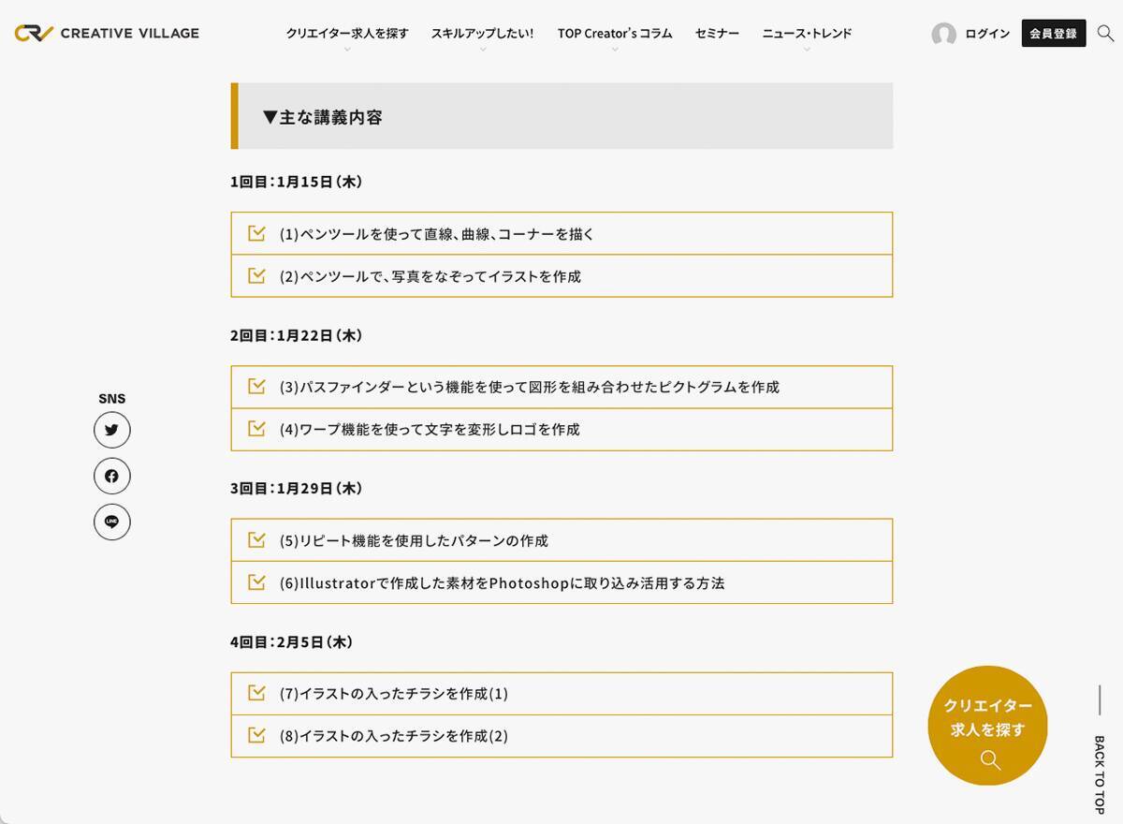The width and height of the screenshot is (1123, 824).
Task: Click the Facebook share icon
Action: point(111,476)
